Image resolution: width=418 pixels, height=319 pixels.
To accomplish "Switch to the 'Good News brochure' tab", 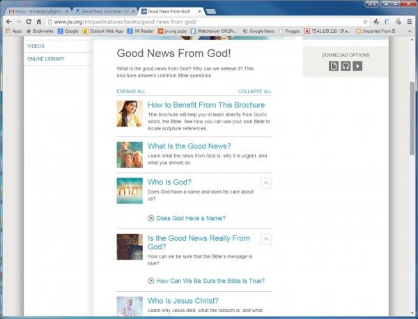I will click(103, 11).
